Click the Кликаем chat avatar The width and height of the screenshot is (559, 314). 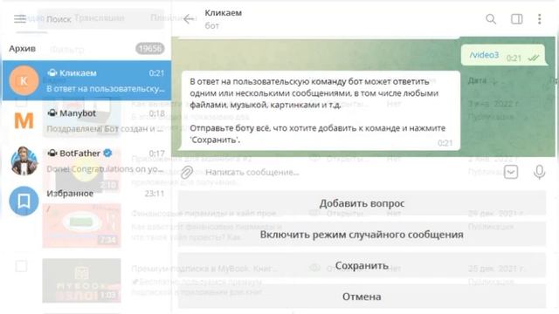click(x=24, y=80)
